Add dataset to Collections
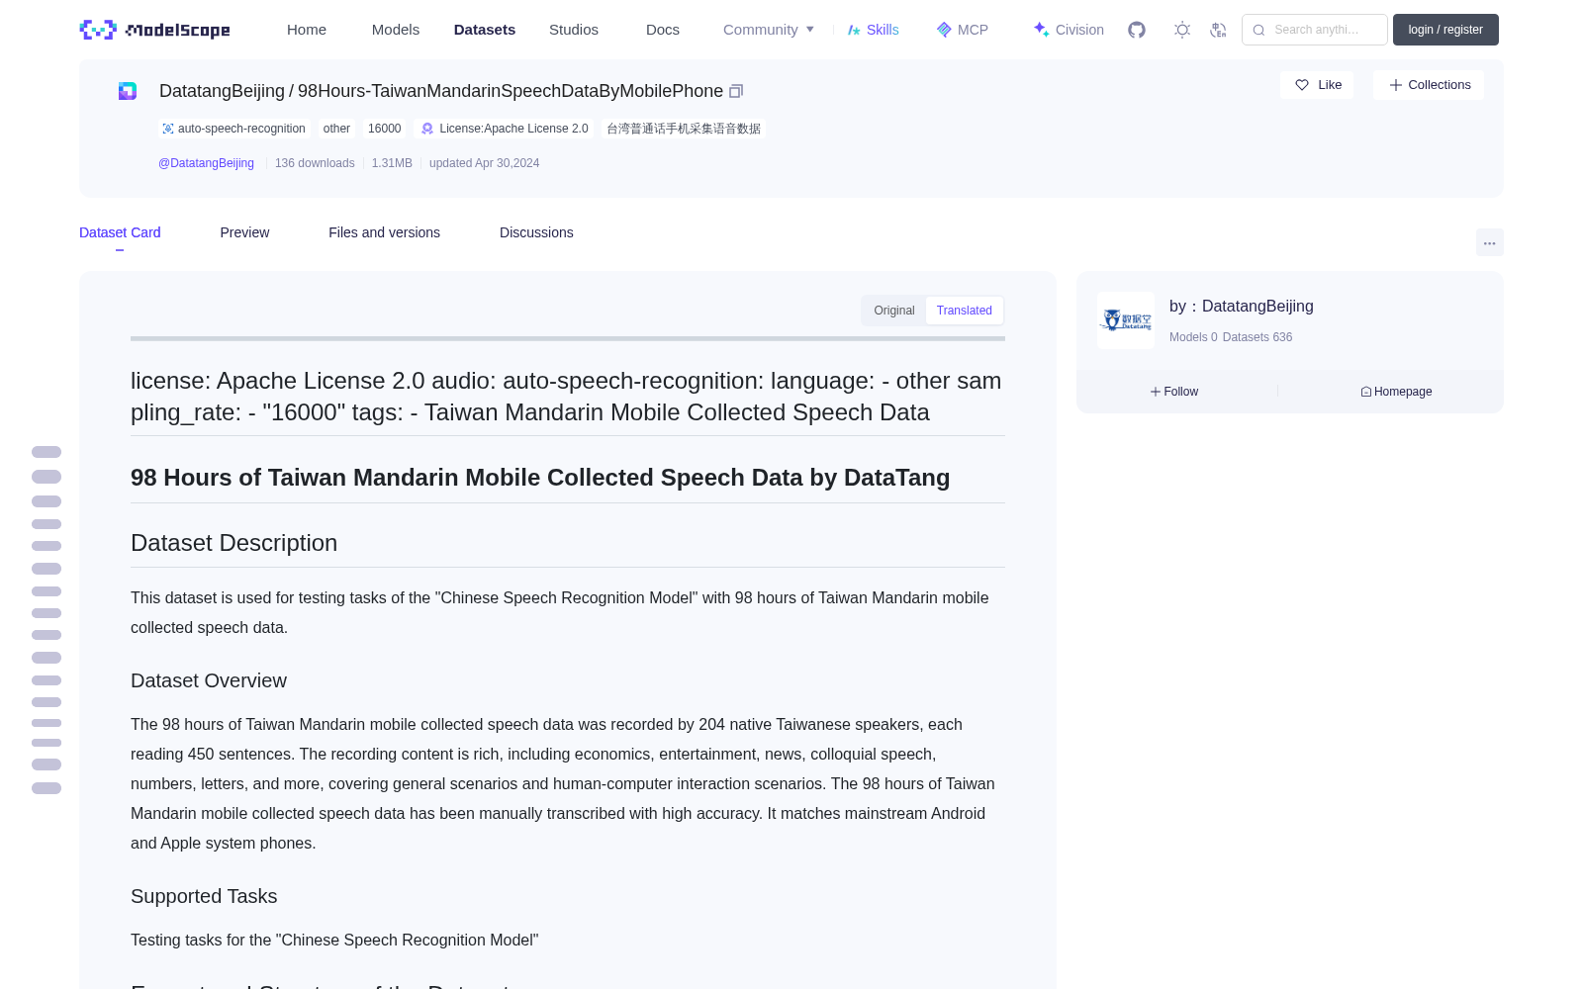The height and width of the screenshot is (989, 1583). [x=1429, y=85]
